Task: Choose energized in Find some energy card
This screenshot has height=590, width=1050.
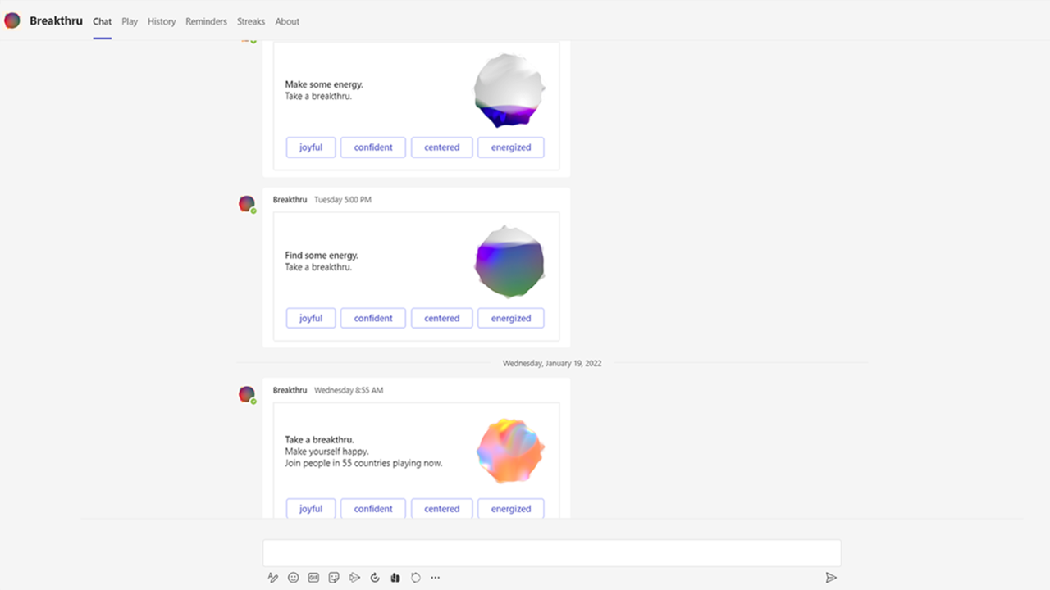Action: coord(511,318)
